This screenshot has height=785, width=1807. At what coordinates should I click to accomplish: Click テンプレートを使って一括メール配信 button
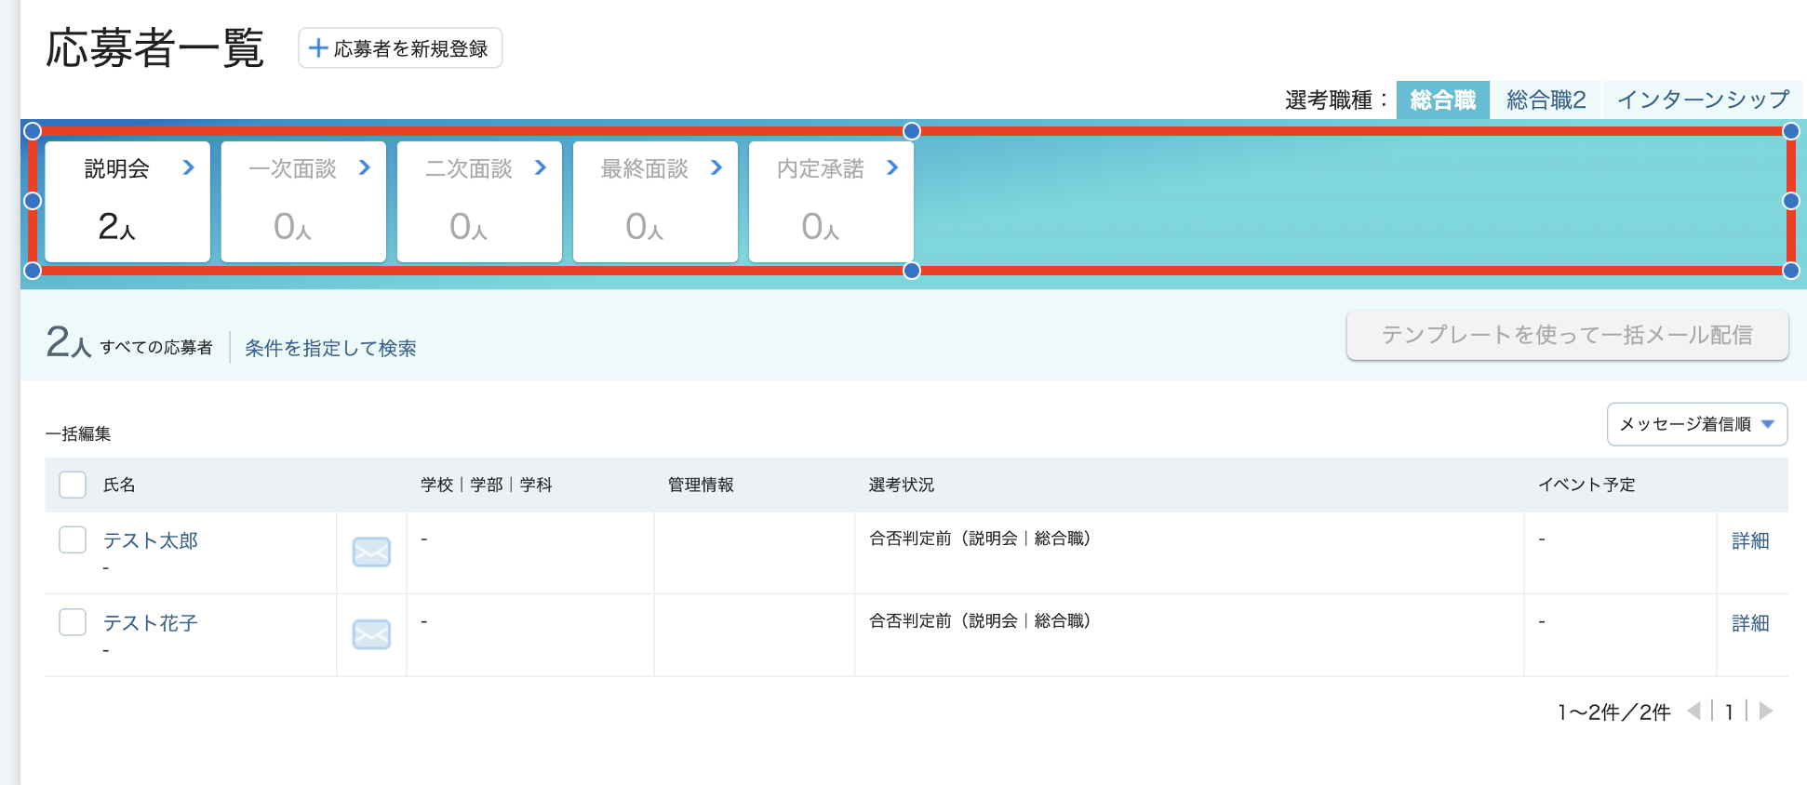[1567, 335]
